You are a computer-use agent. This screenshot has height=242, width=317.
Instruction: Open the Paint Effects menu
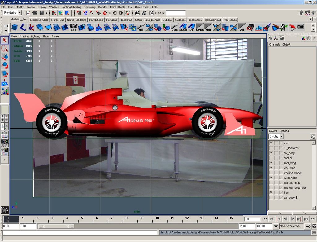click(x=117, y=7)
